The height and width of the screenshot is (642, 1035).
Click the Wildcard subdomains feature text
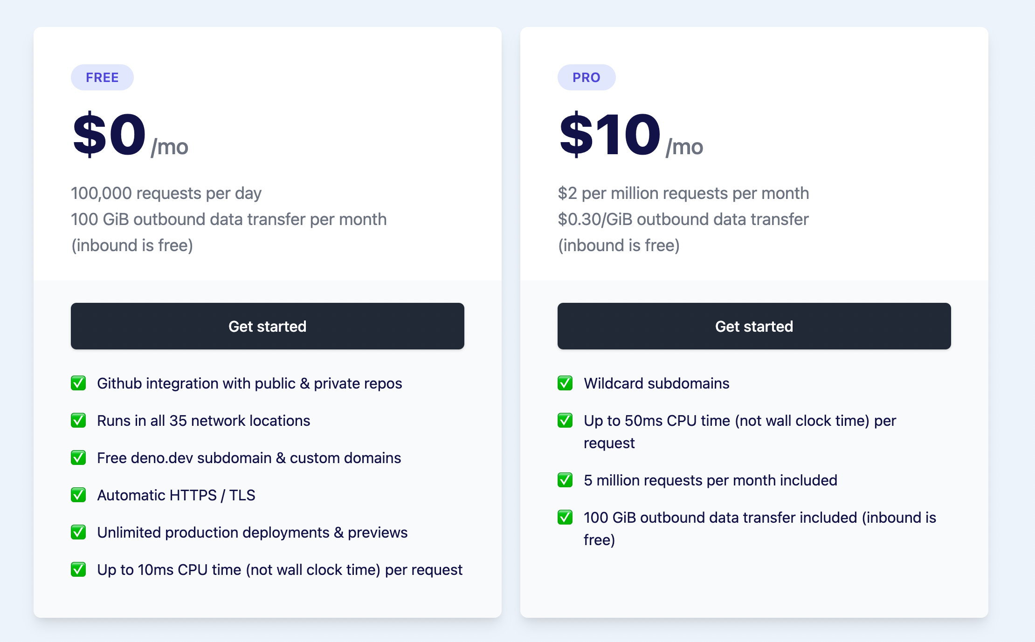(x=656, y=383)
